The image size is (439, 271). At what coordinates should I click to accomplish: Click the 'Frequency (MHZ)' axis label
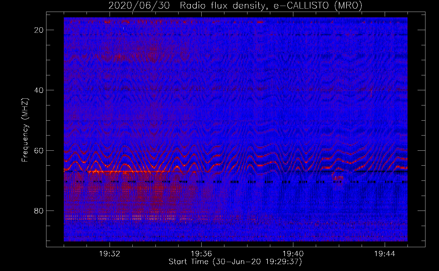[25, 130]
